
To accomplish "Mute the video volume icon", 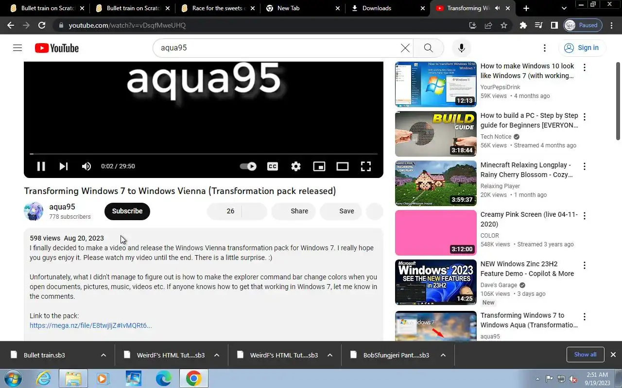I will (x=86, y=166).
